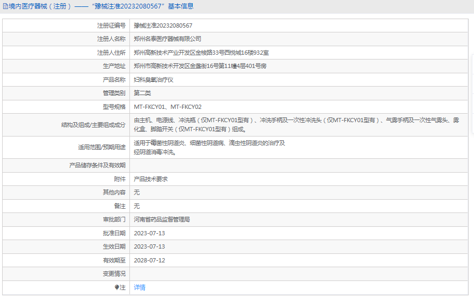Screen dimensions: 474x298
Task: Click the 型号规格 label
Action: click(x=115, y=107)
